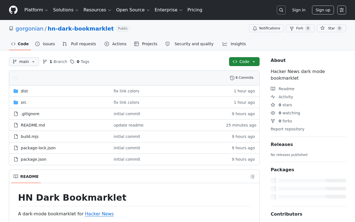Click the Notifications button

coord(267,28)
